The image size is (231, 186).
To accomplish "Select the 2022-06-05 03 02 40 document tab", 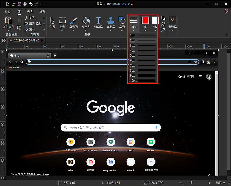I will (27, 40).
